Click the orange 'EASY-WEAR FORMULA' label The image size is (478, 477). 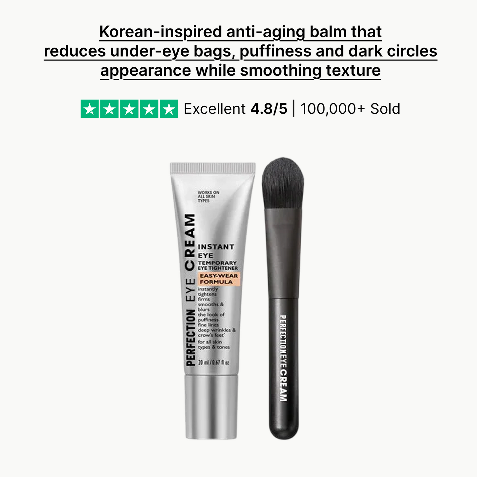pos(219,279)
